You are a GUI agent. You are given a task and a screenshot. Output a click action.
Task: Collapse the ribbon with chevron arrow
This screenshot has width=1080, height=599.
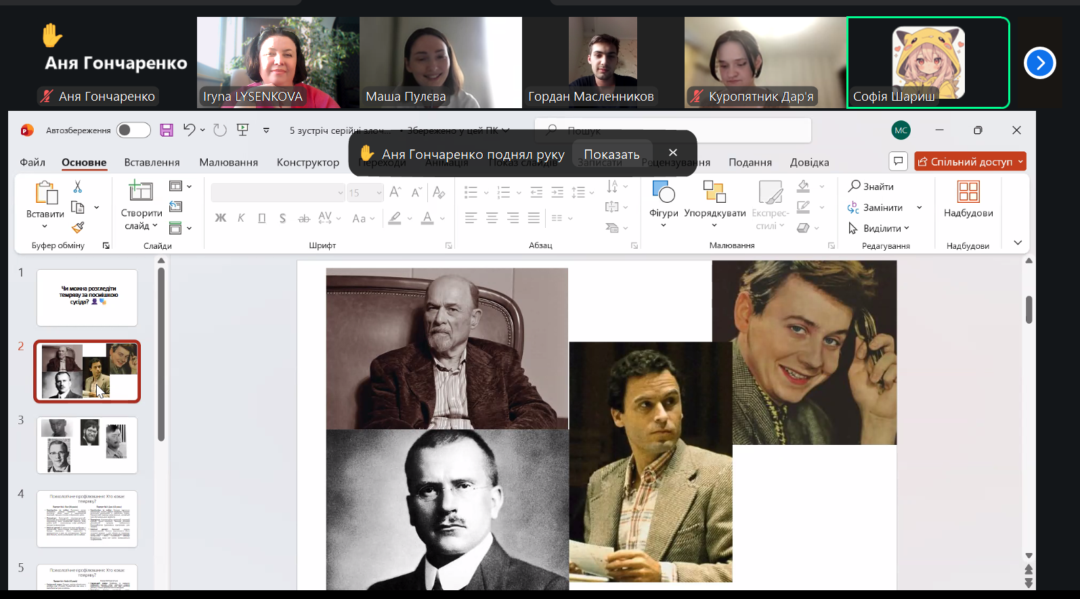click(1018, 243)
